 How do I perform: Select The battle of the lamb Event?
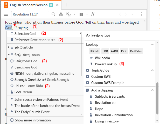click(x=45, y=106)
